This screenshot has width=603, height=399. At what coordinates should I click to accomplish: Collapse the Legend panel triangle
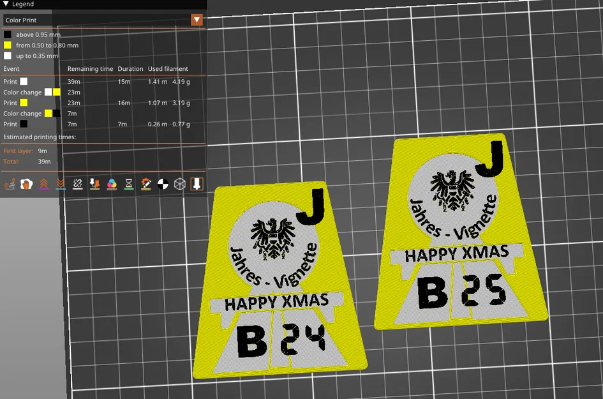pos(6,4)
